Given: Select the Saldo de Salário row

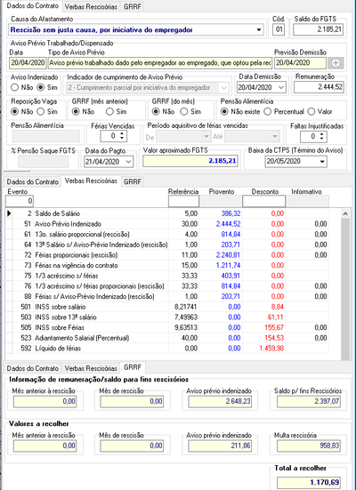Looking at the screenshot, I should click(167, 213).
